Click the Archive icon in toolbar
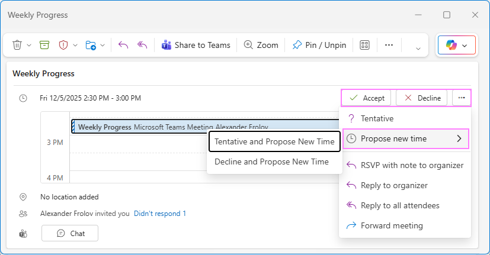This screenshot has width=490, height=255. 44,45
